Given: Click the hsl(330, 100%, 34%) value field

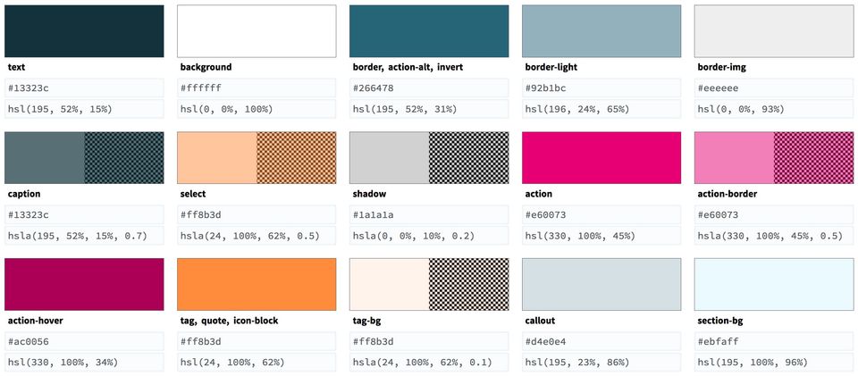Looking at the screenshot, I should 84,362.
